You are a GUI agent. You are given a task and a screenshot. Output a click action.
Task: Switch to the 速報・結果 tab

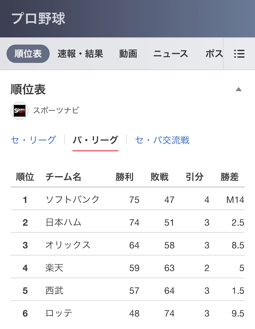click(x=80, y=54)
